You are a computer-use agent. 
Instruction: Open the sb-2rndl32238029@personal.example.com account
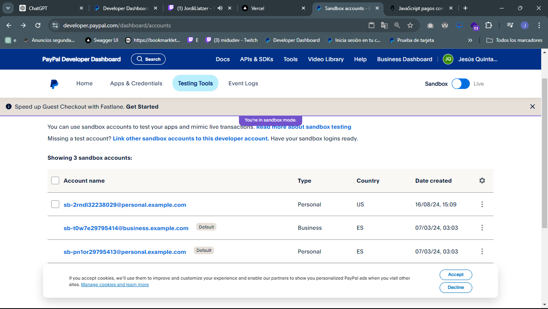[x=125, y=205]
